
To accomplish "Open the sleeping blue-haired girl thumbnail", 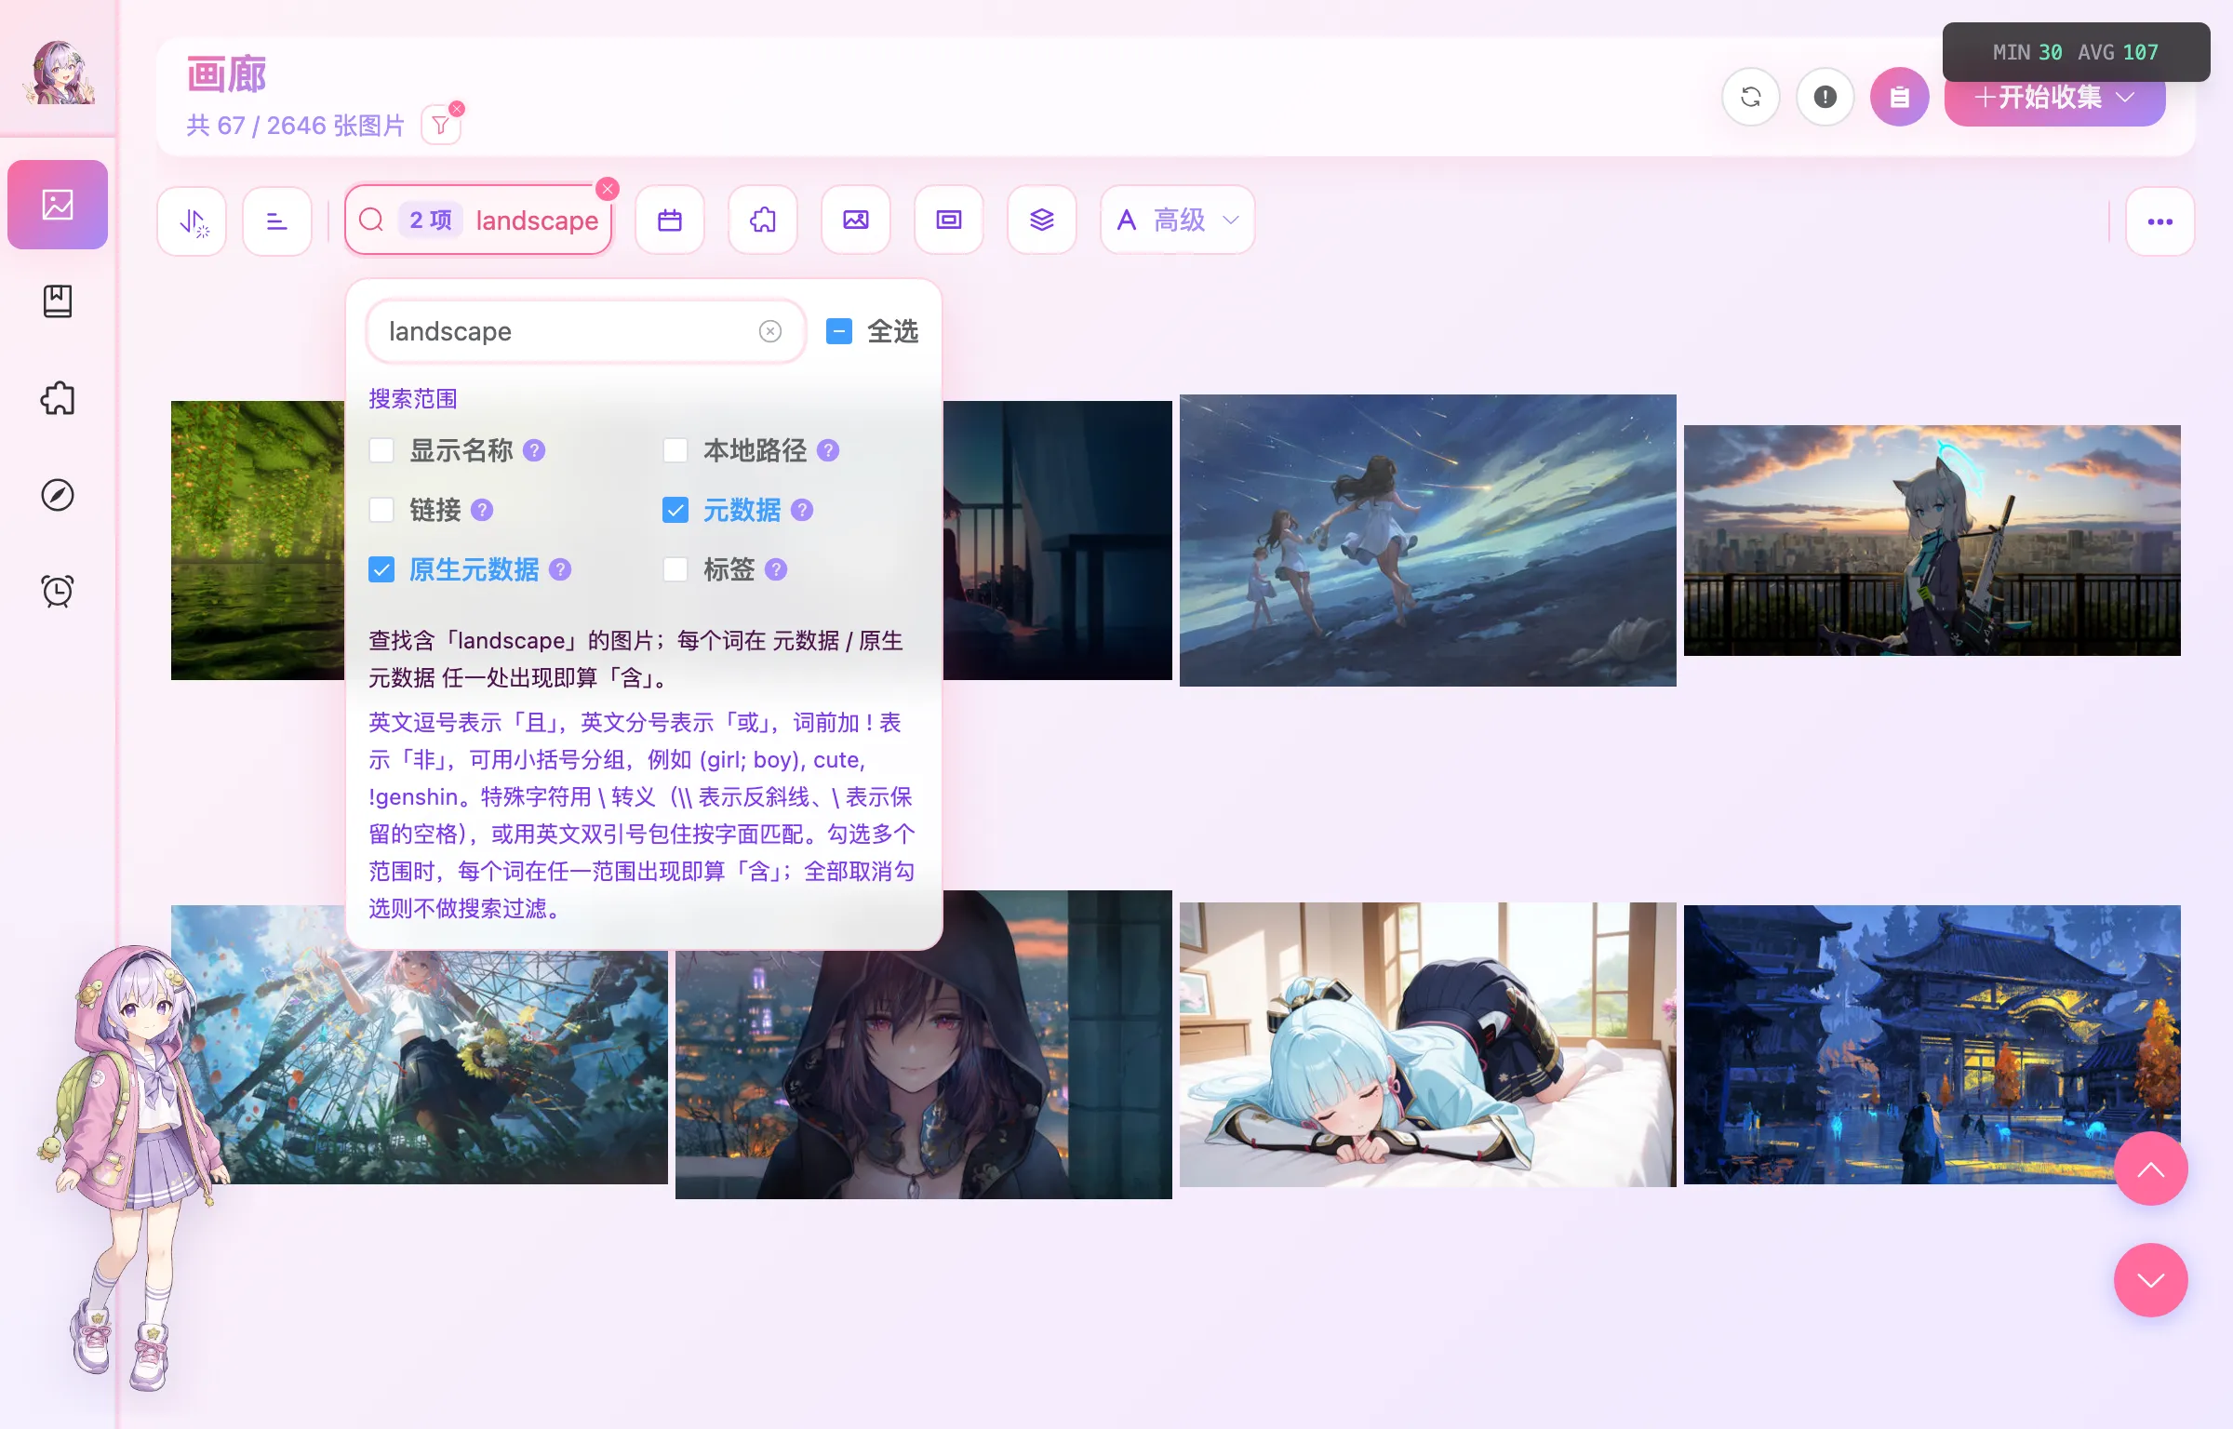I will [x=1428, y=1045].
